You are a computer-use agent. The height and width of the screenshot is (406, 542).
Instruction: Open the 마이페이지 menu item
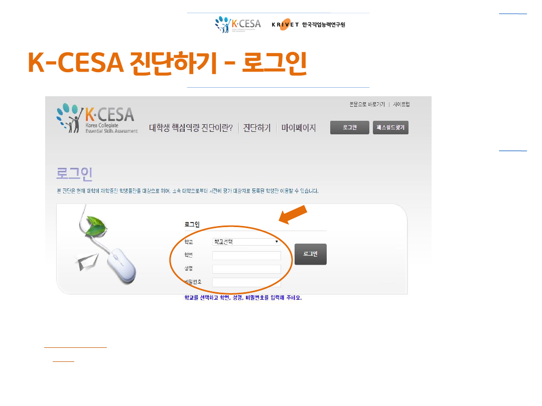tap(298, 128)
